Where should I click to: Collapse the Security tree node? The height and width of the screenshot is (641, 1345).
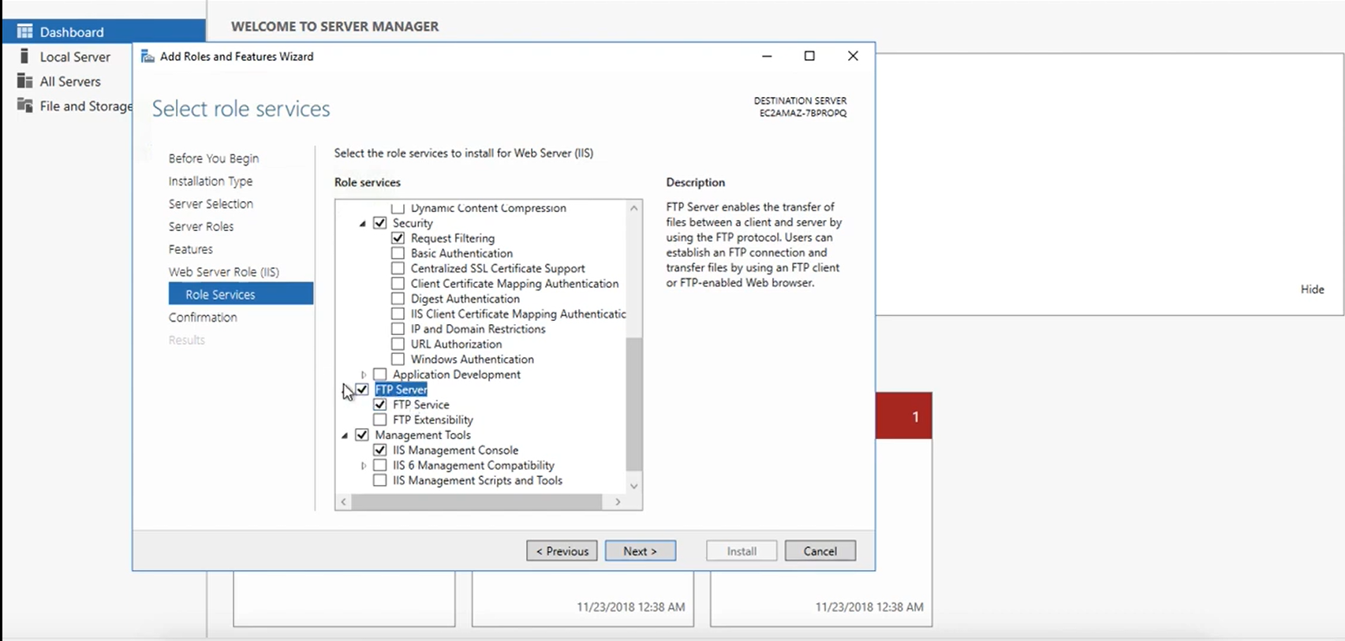tap(363, 224)
